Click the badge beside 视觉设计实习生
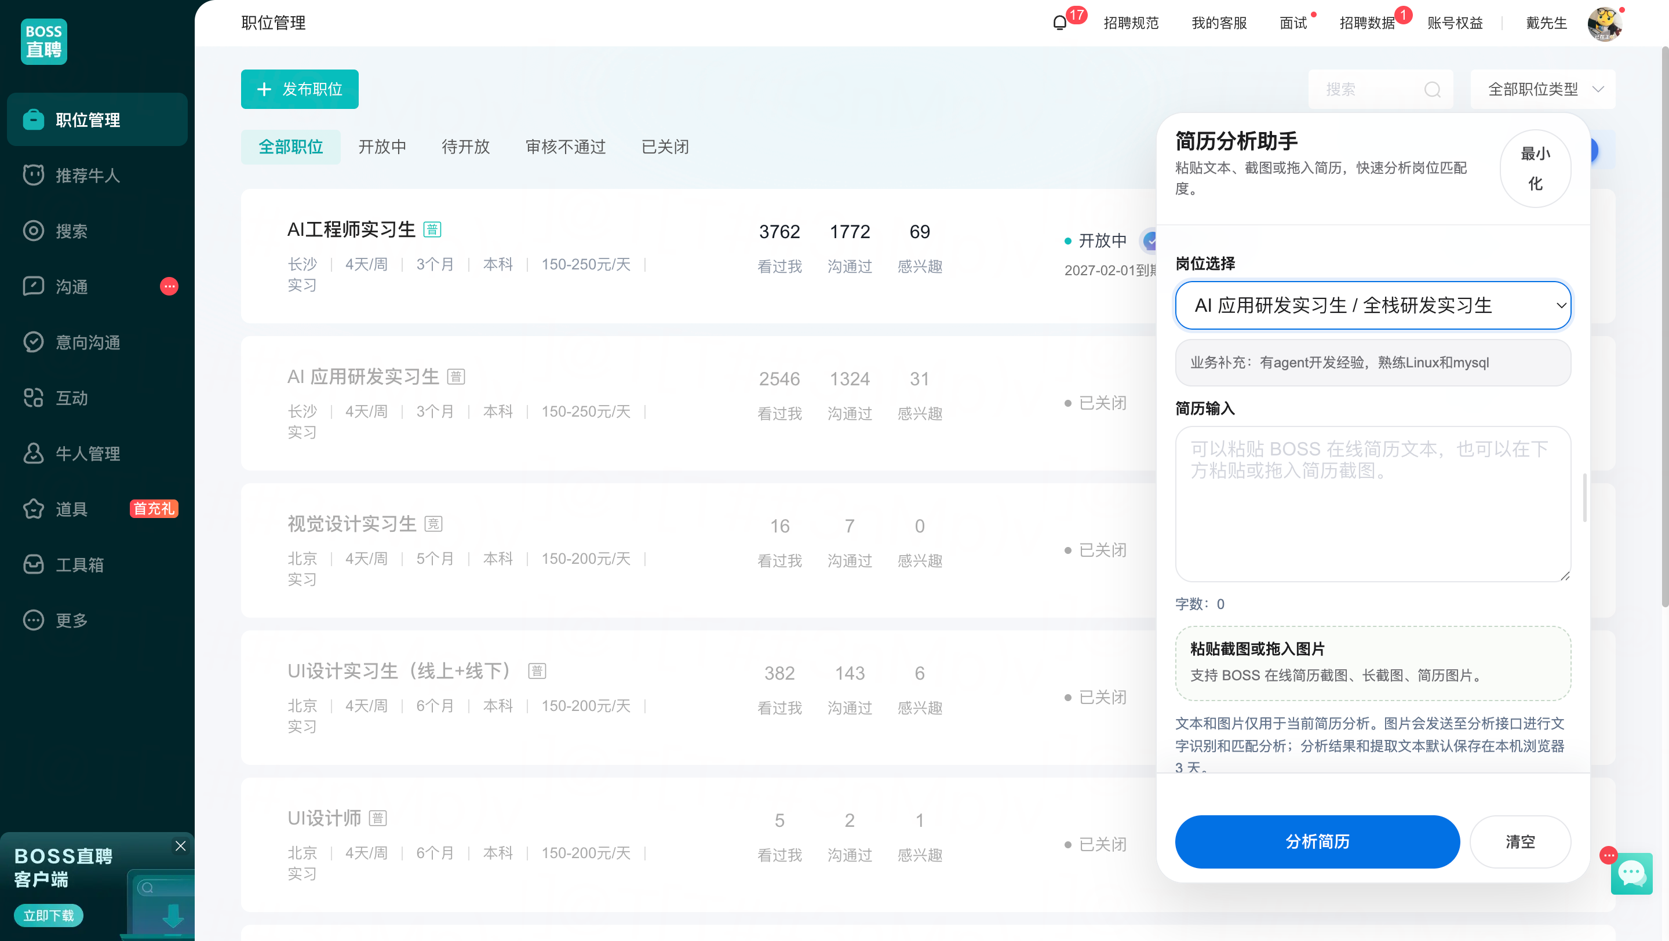Image resolution: width=1669 pixels, height=941 pixels. pyautogui.click(x=433, y=523)
